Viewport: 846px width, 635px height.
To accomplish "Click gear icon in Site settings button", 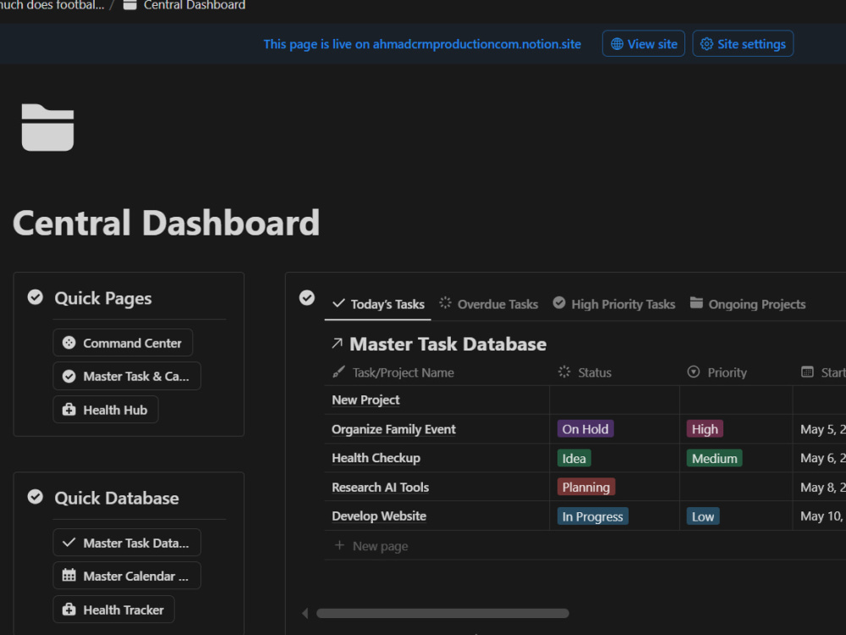I will (706, 44).
